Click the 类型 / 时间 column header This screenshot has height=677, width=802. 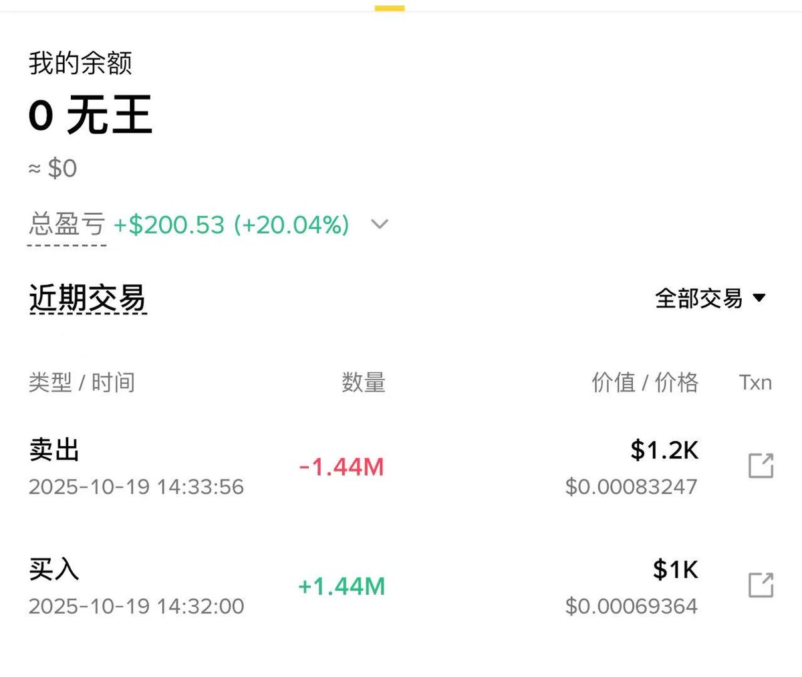(x=82, y=383)
